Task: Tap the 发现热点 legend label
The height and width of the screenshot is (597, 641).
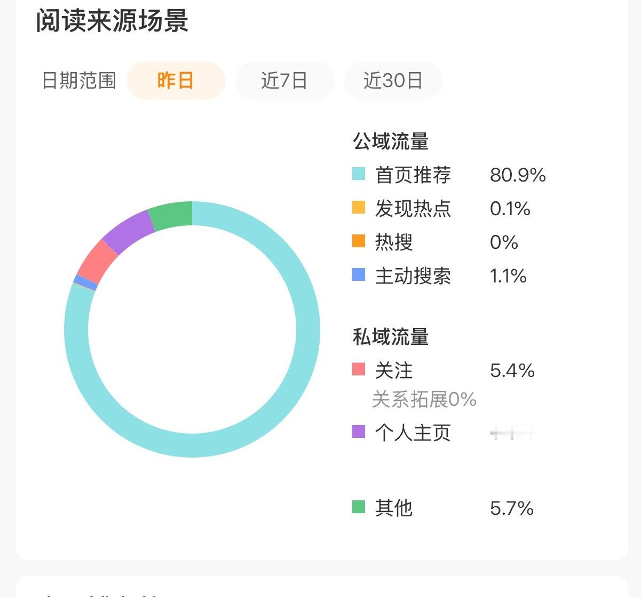Action: (413, 208)
